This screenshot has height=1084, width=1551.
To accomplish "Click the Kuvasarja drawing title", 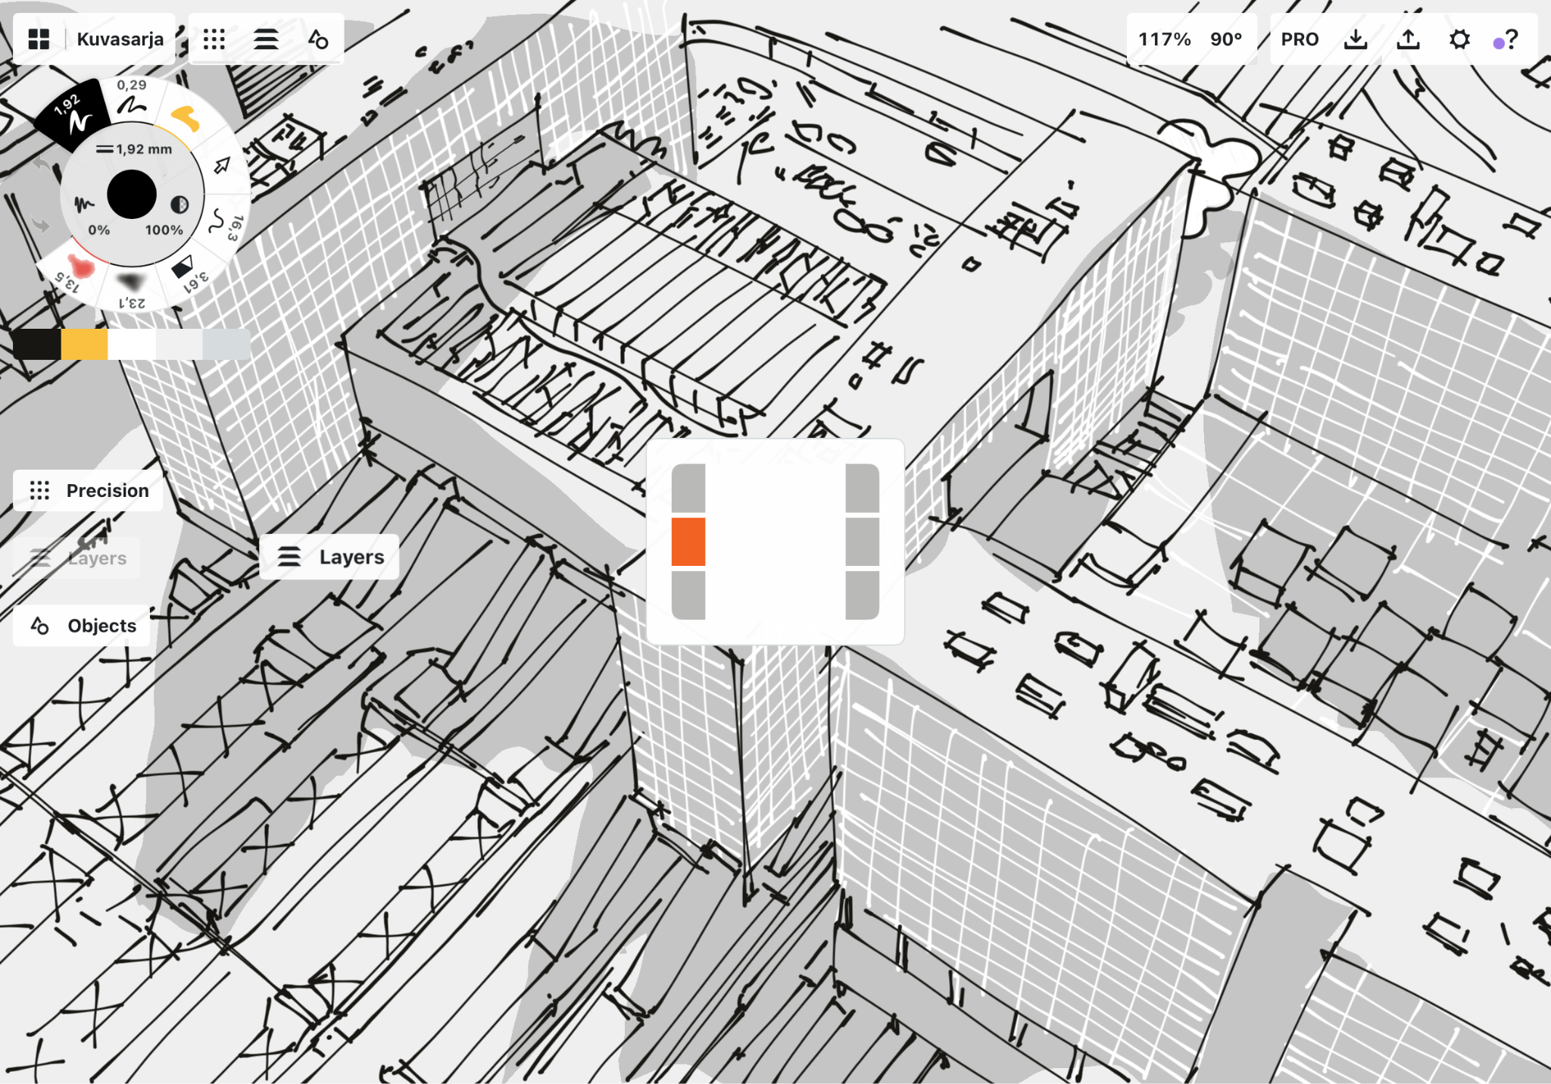I will (x=120, y=39).
